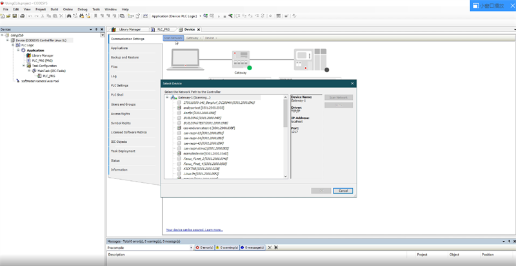The width and height of the screenshot is (516, 266).
Task: Click the Library Manager books icon in tree
Action: (x=29, y=55)
